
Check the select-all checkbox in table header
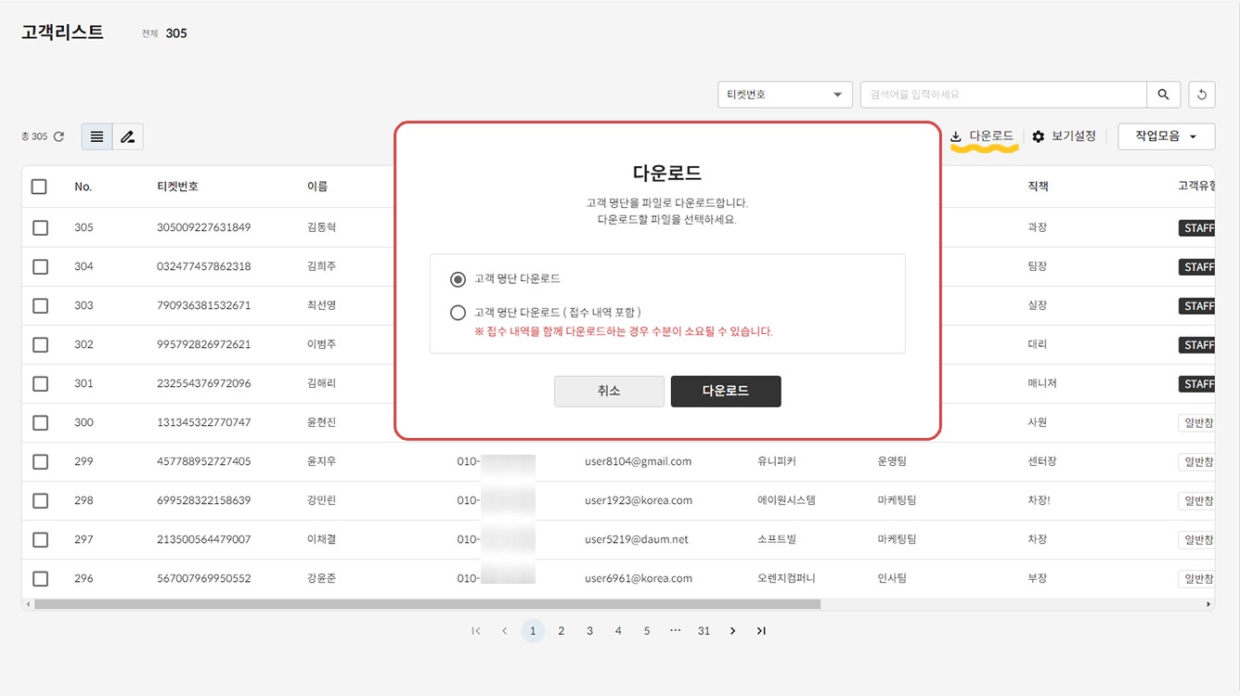coord(39,187)
